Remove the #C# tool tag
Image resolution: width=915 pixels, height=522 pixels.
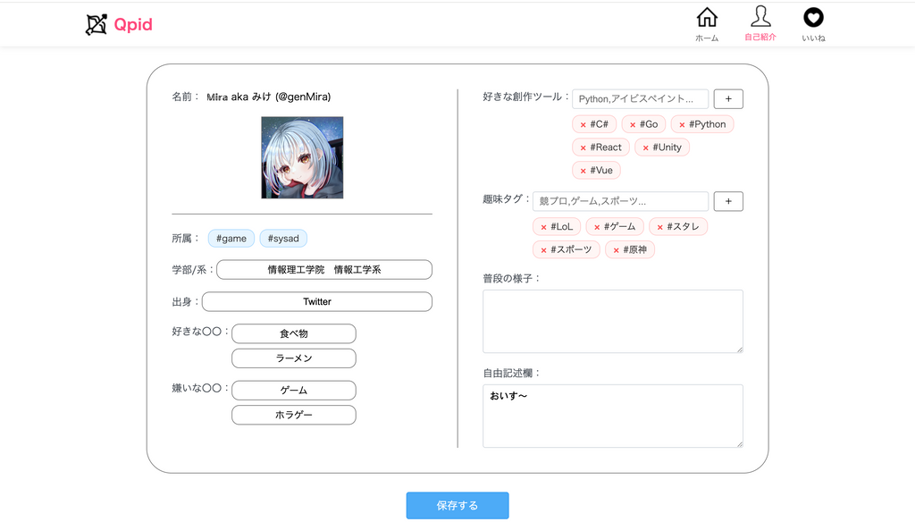click(x=583, y=125)
